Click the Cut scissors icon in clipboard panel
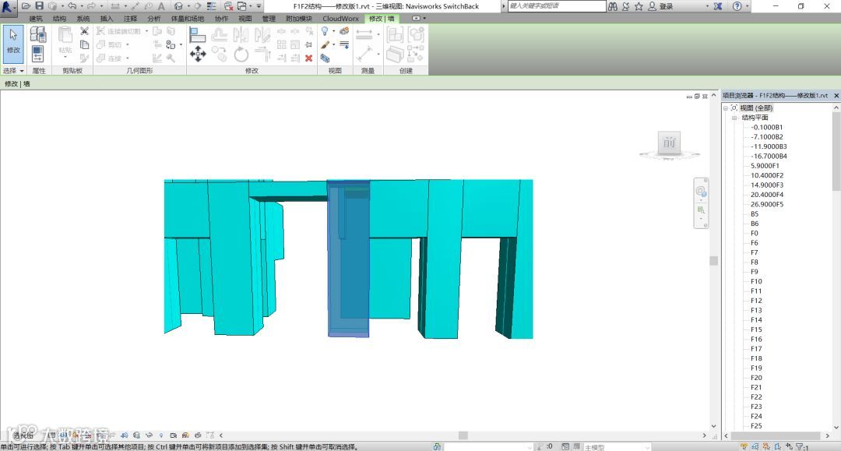 point(84,31)
